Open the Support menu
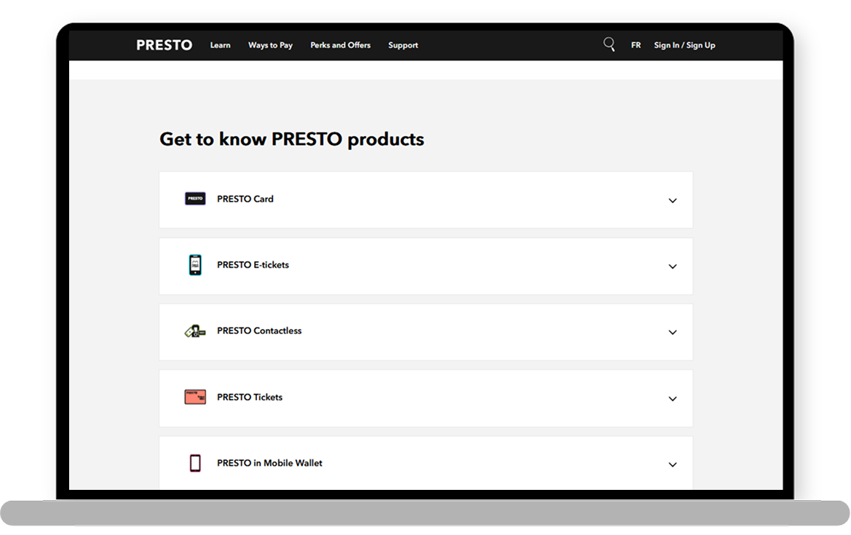 point(403,45)
